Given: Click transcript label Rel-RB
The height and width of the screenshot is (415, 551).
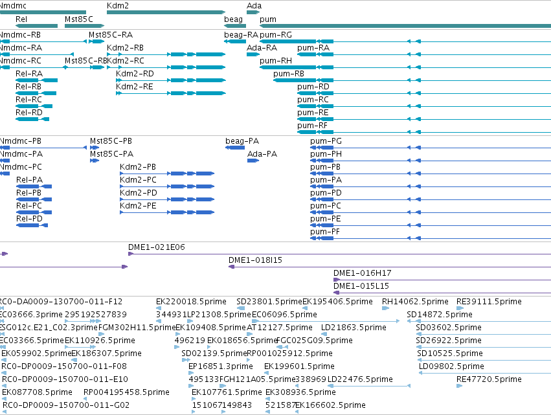Looking at the screenshot, I should pos(28,87).
